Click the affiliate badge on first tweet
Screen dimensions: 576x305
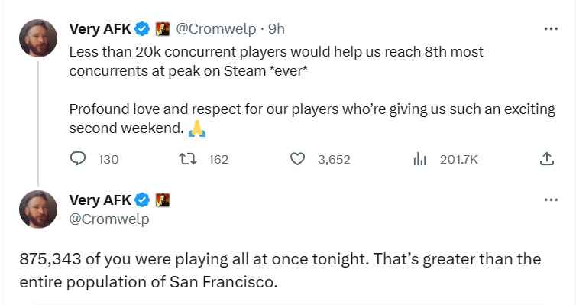[x=163, y=28]
